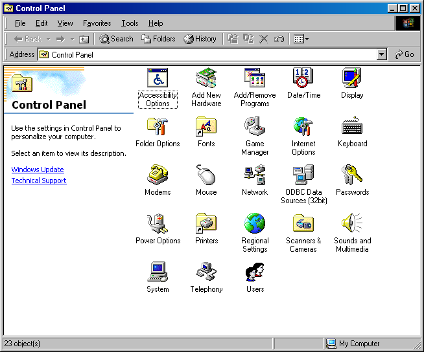This screenshot has width=424, height=352.
Task: Open Add New Hardware applet
Action: click(206, 78)
